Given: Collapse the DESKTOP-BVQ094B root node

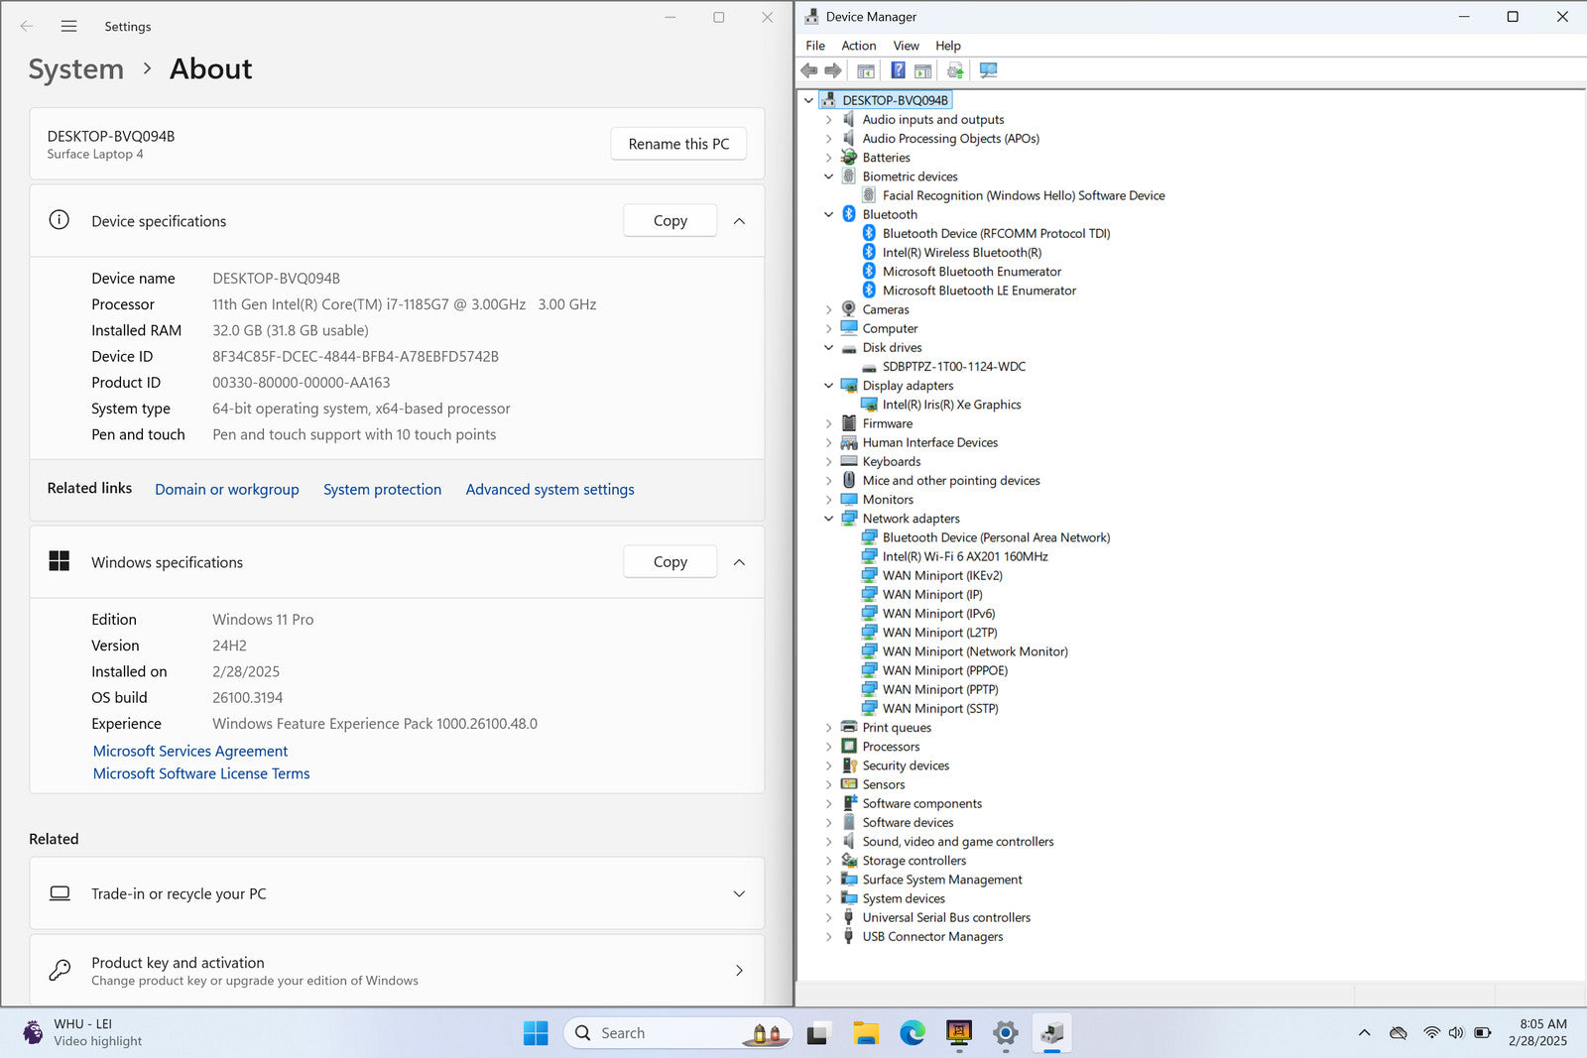Looking at the screenshot, I should pos(808,100).
